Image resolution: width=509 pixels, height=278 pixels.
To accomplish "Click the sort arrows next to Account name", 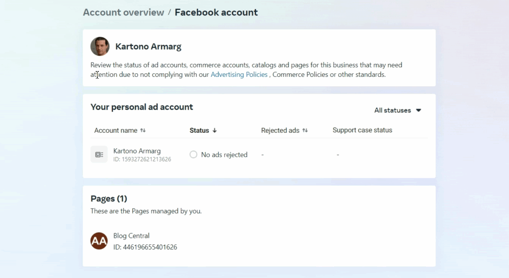I will pos(143,131).
